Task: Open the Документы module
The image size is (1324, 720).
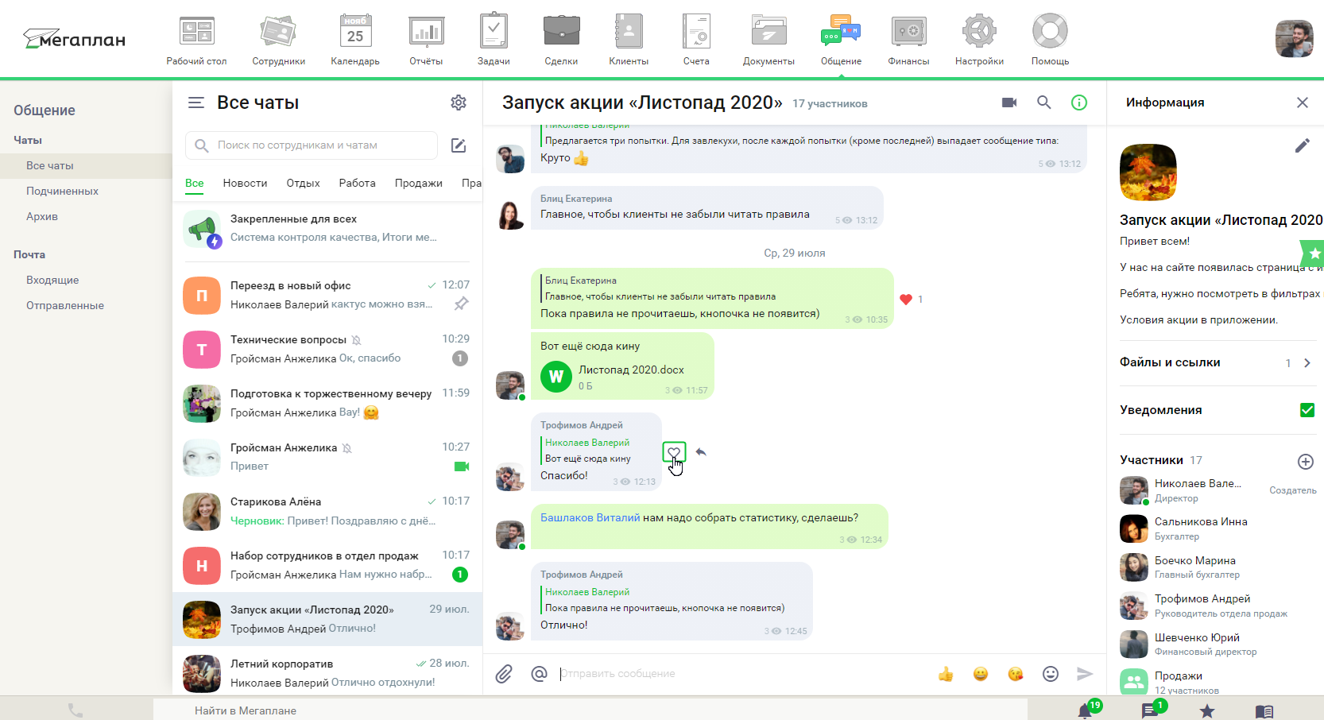Action: point(768,40)
